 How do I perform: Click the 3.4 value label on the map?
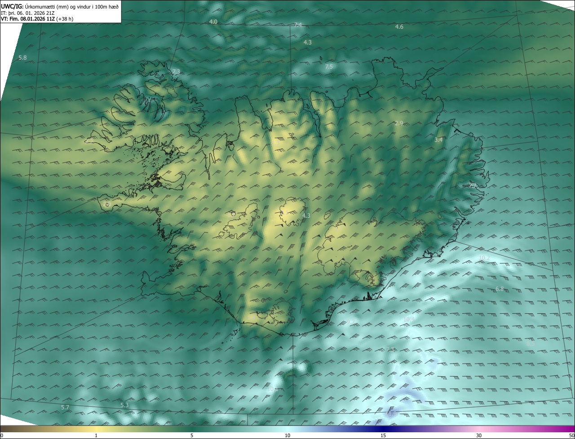coord(438,140)
